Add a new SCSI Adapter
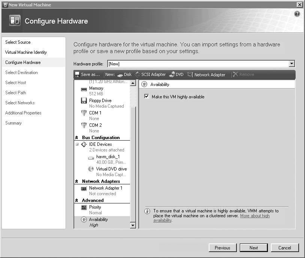This screenshot has height=258, width=305. point(150,74)
